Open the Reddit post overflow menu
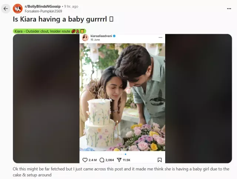 coord(229,9)
